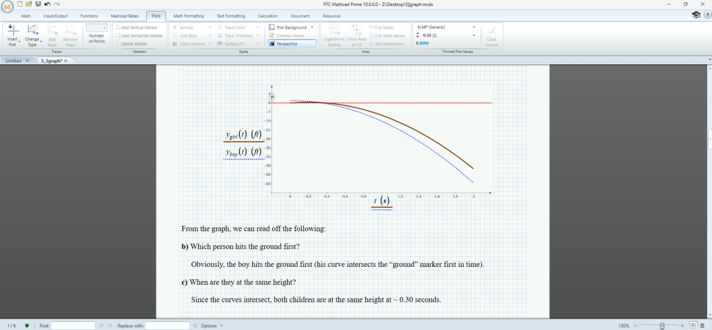Switch to the Untitled worksheet tab

13,61
